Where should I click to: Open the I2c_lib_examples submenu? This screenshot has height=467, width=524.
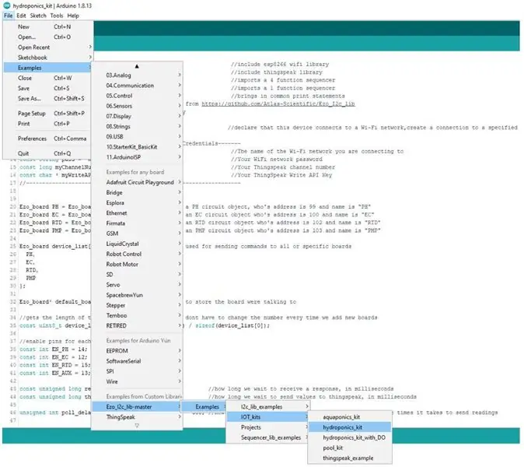tap(268, 407)
